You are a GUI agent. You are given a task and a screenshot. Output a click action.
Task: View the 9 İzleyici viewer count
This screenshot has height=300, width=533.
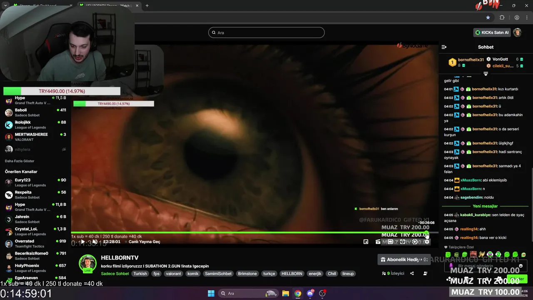coord(393,273)
